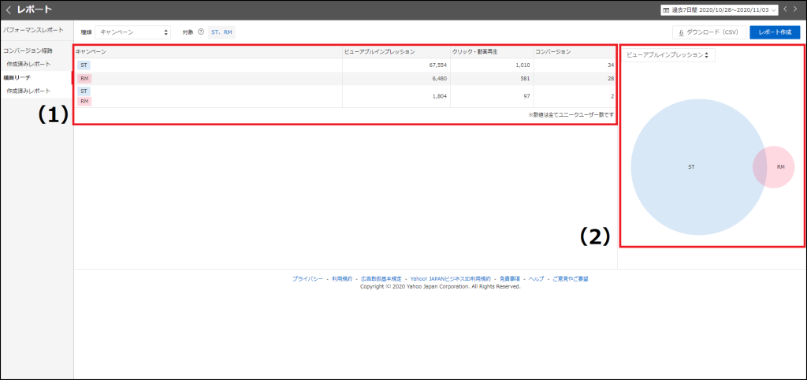Open the Yahoo! JAPANビジネスID利用規約 link
807x380 pixels.
451,278
